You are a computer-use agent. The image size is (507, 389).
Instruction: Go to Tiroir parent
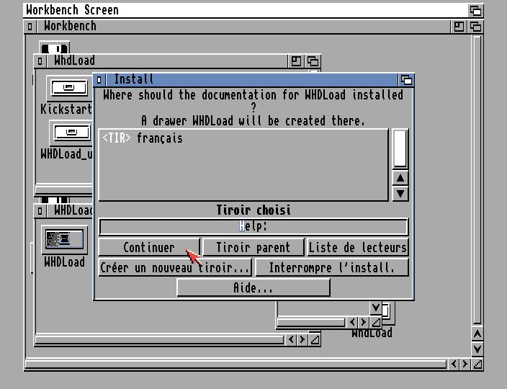point(253,247)
